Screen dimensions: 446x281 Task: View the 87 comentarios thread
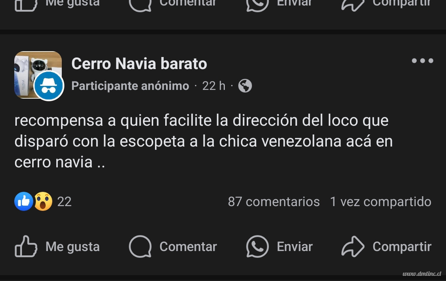274,202
